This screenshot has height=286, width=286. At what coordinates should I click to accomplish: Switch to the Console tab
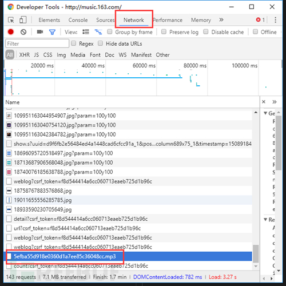(78, 20)
